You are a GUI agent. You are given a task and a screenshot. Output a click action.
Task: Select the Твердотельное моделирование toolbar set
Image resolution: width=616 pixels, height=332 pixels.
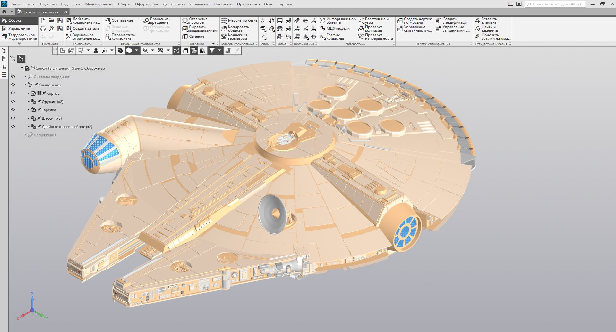pos(20,37)
